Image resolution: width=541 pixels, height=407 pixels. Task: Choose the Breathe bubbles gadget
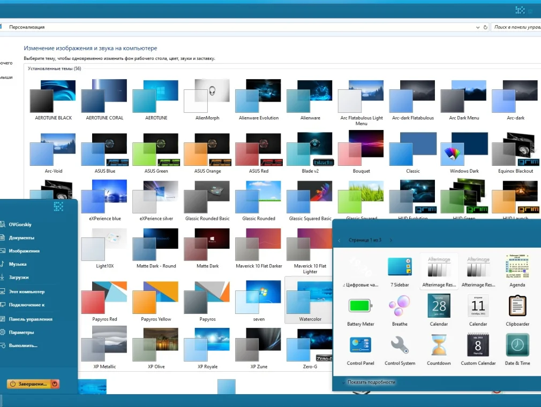(x=400, y=306)
